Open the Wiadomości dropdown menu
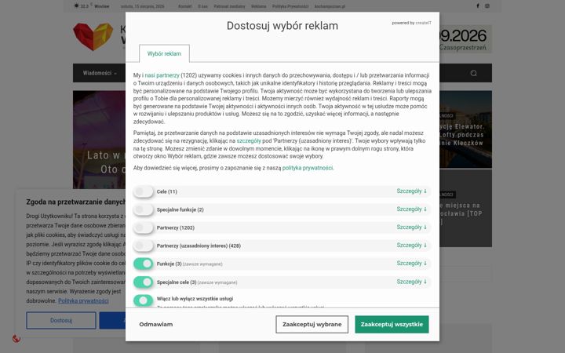The width and height of the screenshot is (565, 353). [100, 73]
